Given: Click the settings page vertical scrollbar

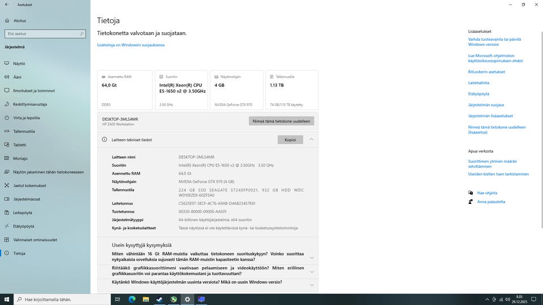Looking at the screenshot, I should [542, 130].
